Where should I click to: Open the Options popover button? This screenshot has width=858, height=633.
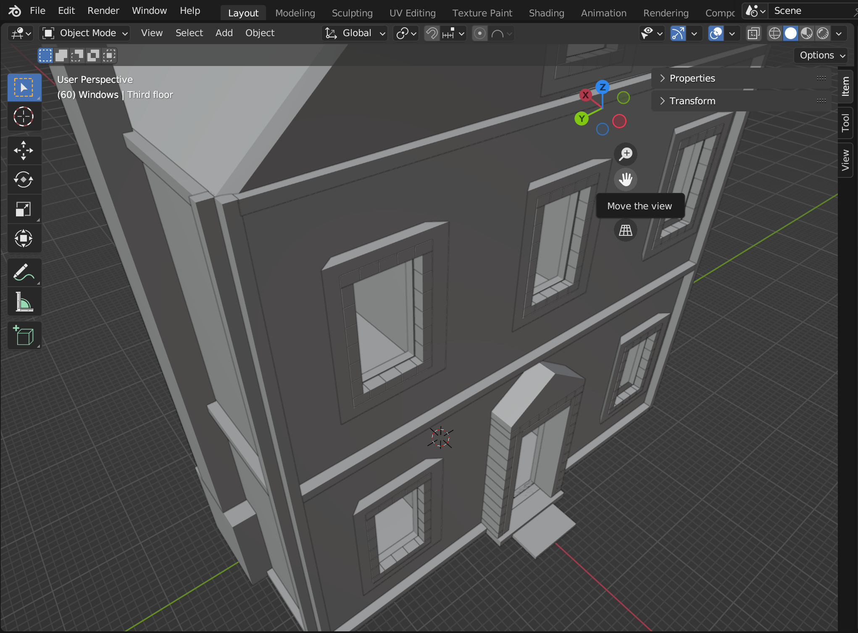tap(821, 55)
